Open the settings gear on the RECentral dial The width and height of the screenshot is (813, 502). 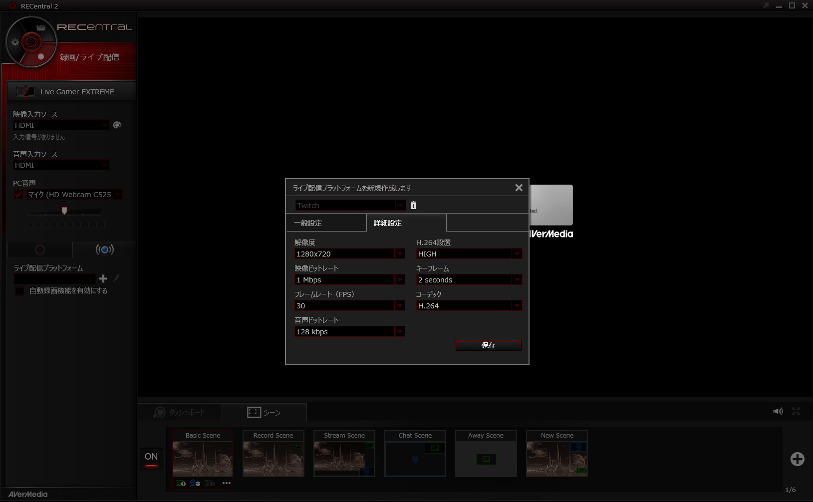pyautogui.click(x=15, y=42)
